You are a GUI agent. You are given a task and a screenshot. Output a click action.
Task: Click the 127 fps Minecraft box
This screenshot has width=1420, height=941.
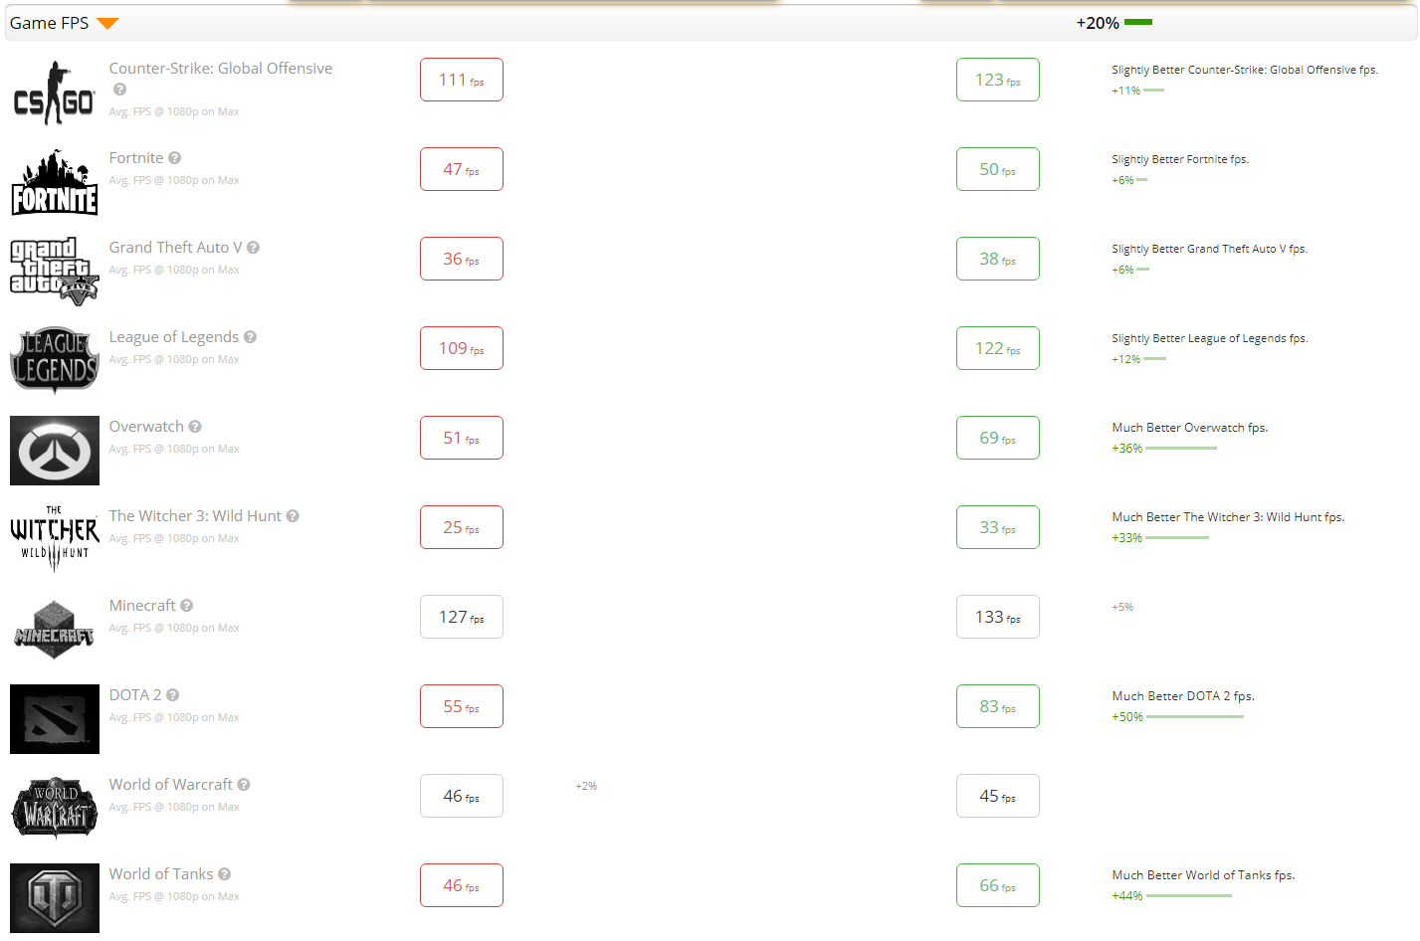[x=462, y=617]
